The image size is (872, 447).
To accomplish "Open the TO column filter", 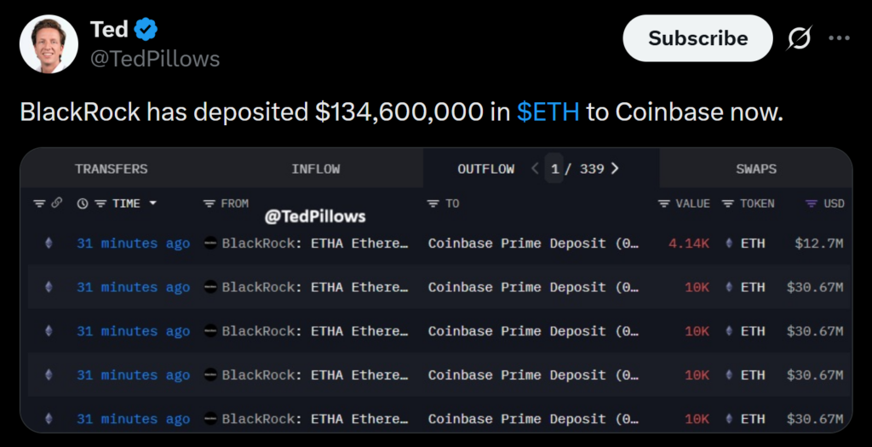I will [x=433, y=203].
